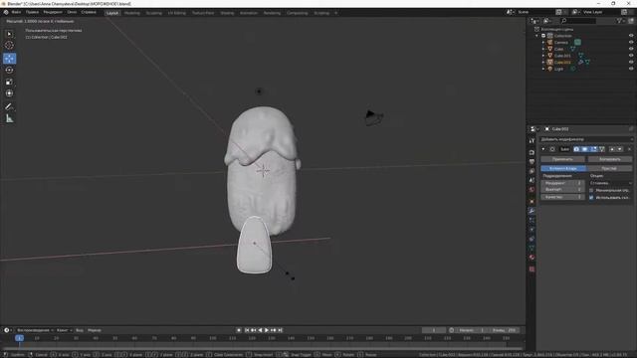Open the Physics properties tab icon
The width and height of the screenshot is (637, 358).
click(x=531, y=230)
